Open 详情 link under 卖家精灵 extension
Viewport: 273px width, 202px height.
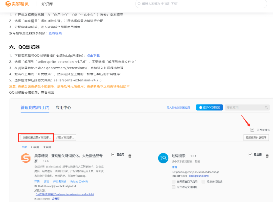click(37, 181)
